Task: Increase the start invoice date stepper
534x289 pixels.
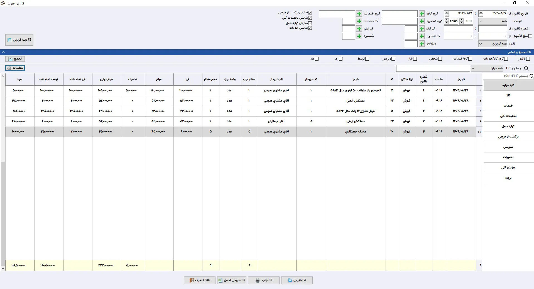Action: pos(481,12)
